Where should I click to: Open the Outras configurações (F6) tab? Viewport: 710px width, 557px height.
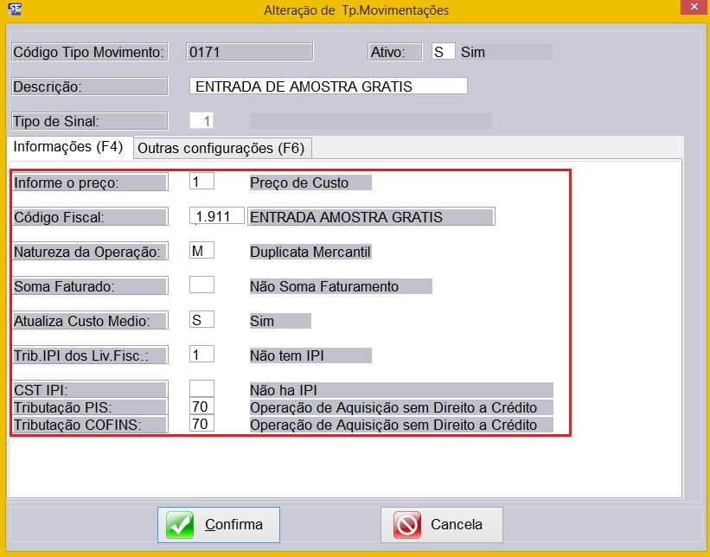pos(221,148)
